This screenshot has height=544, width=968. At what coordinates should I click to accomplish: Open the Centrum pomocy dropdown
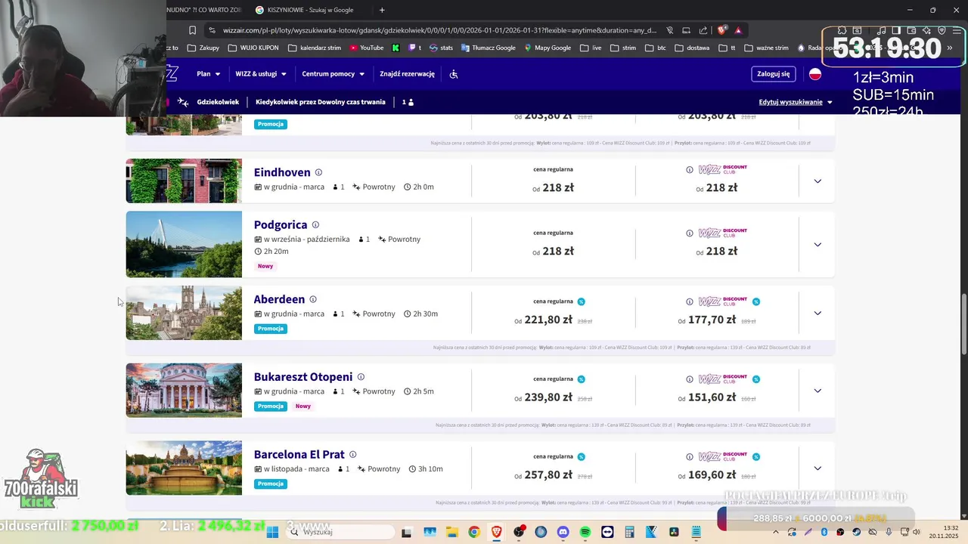[x=334, y=74]
